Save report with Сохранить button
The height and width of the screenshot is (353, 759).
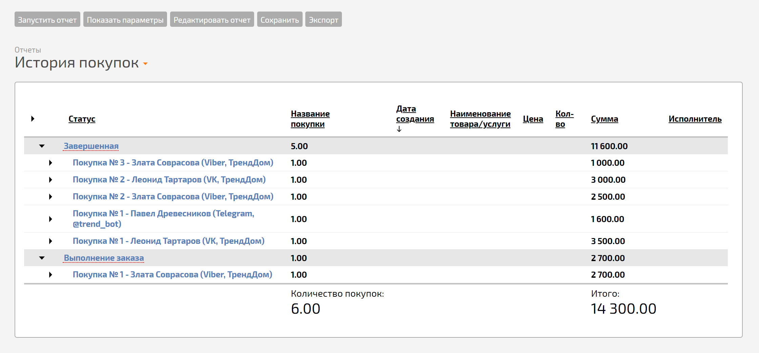point(280,20)
